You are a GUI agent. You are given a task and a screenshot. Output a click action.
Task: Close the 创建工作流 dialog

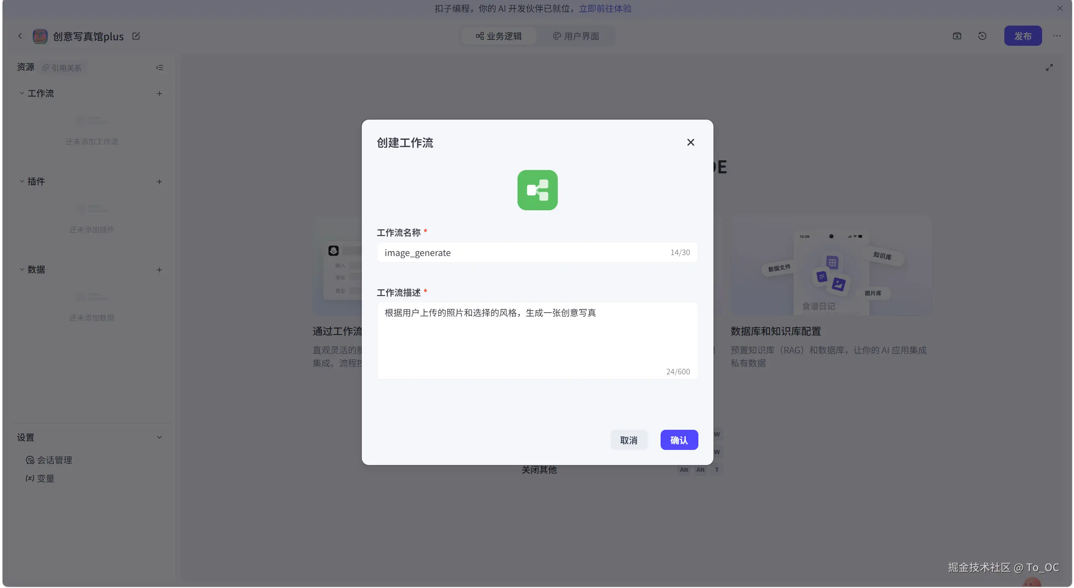tap(690, 142)
